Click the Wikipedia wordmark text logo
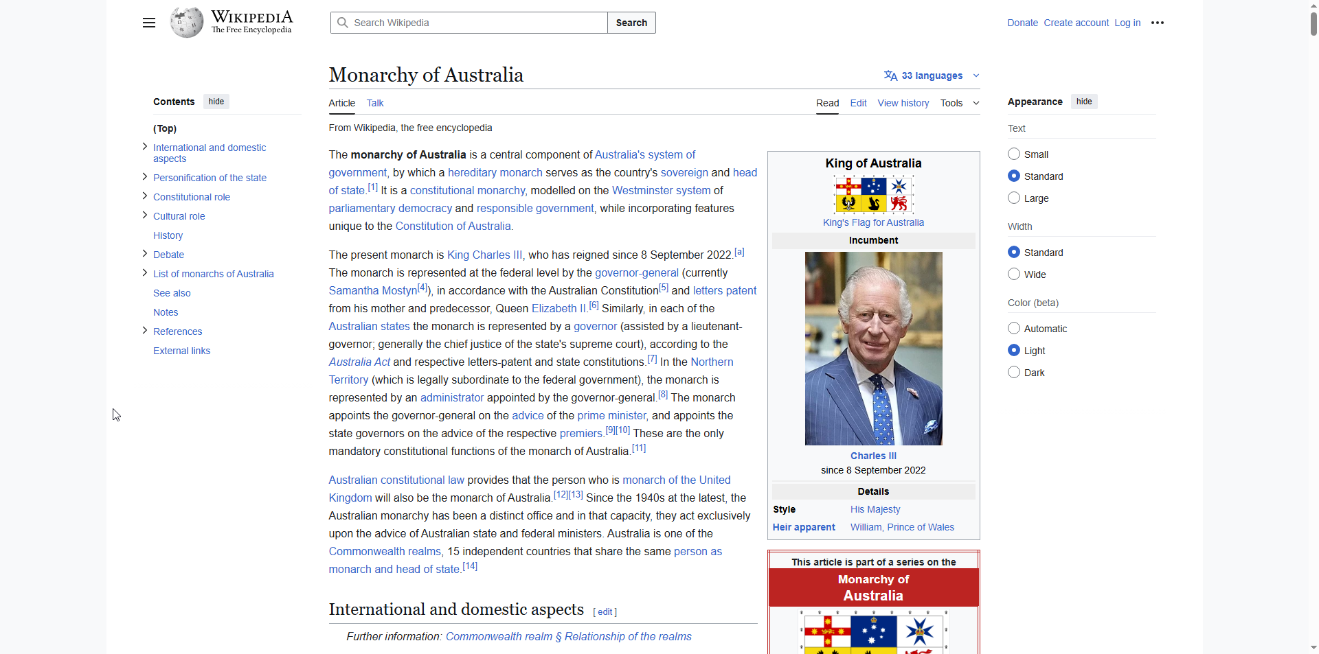1319x654 pixels. point(251,22)
